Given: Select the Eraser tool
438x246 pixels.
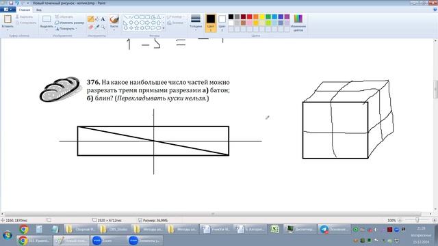Looking at the screenshot, I should (x=90, y=27).
